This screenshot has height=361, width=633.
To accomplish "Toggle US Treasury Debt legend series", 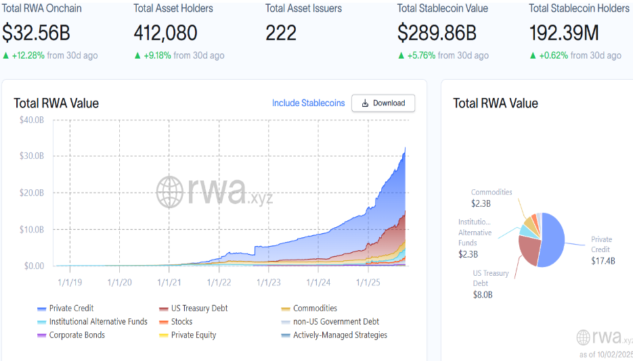I will 200,308.
